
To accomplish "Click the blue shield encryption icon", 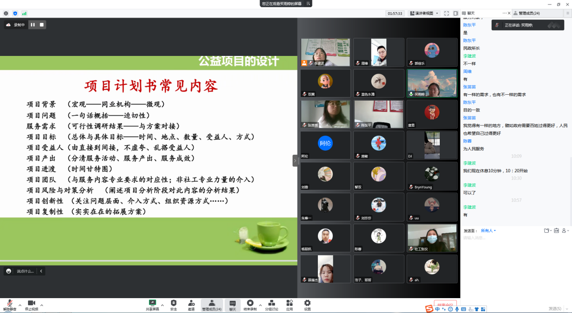I will click(15, 14).
